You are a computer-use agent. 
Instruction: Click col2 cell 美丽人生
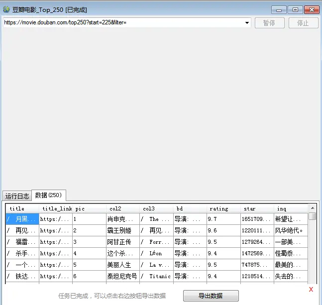pyautogui.click(x=123, y=265)
